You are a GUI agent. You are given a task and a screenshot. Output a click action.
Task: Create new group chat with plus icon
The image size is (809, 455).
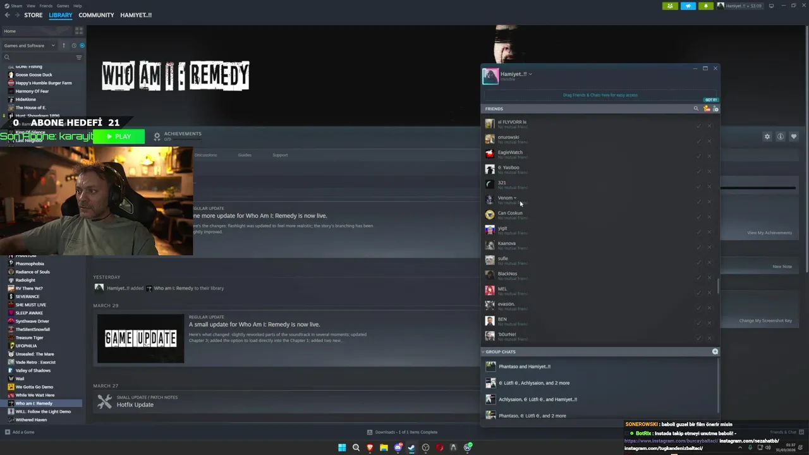tap(715, 351)
